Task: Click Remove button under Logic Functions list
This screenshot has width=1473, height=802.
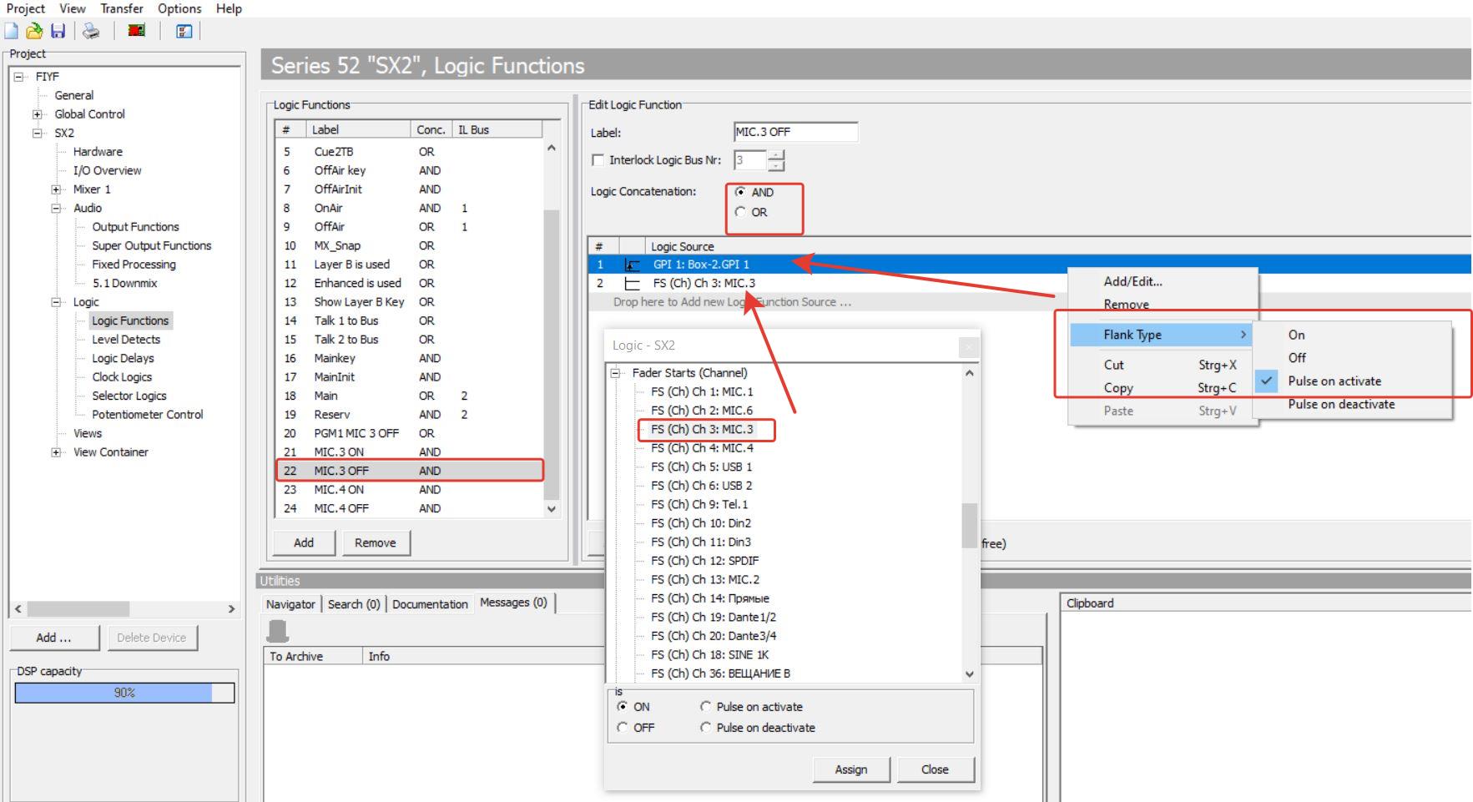Action: click(x=375, y=542)
